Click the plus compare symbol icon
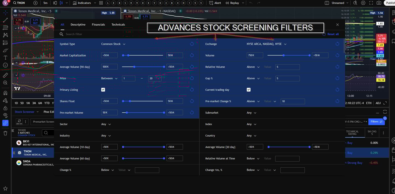The height and width of the screenshot is (194, 395). [35, 3]
